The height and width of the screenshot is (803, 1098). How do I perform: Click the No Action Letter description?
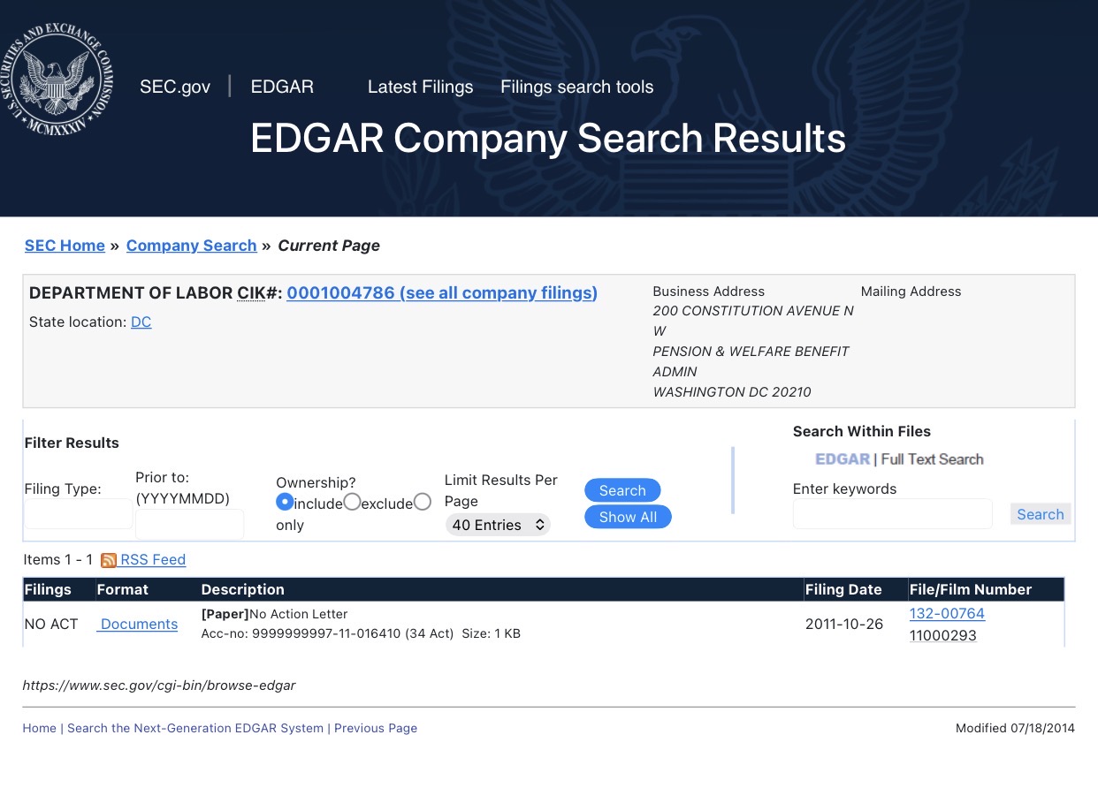(x=298, y=614)
